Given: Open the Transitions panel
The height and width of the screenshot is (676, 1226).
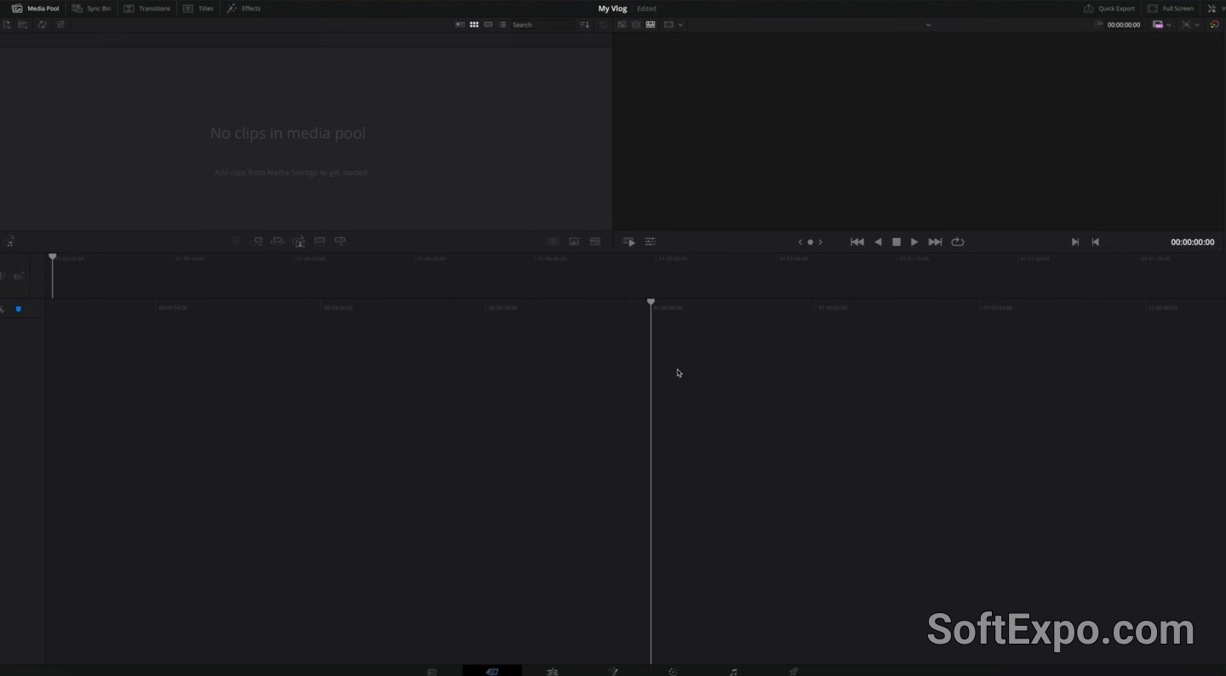Looking at the screenshot, I should coord(147,8).
